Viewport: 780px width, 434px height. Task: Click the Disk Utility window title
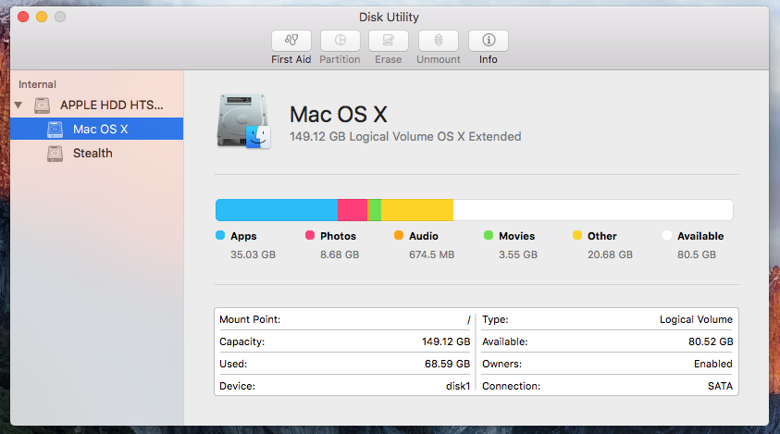click(389, 18)
